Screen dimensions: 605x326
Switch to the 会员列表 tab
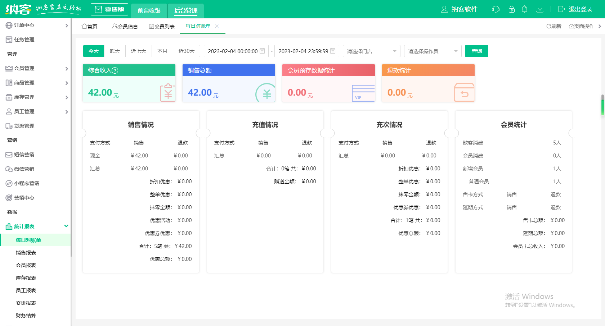[x=162, y=26]
